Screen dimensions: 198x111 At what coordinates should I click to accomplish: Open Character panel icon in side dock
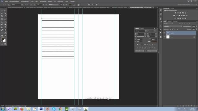(x=161, y=30)
